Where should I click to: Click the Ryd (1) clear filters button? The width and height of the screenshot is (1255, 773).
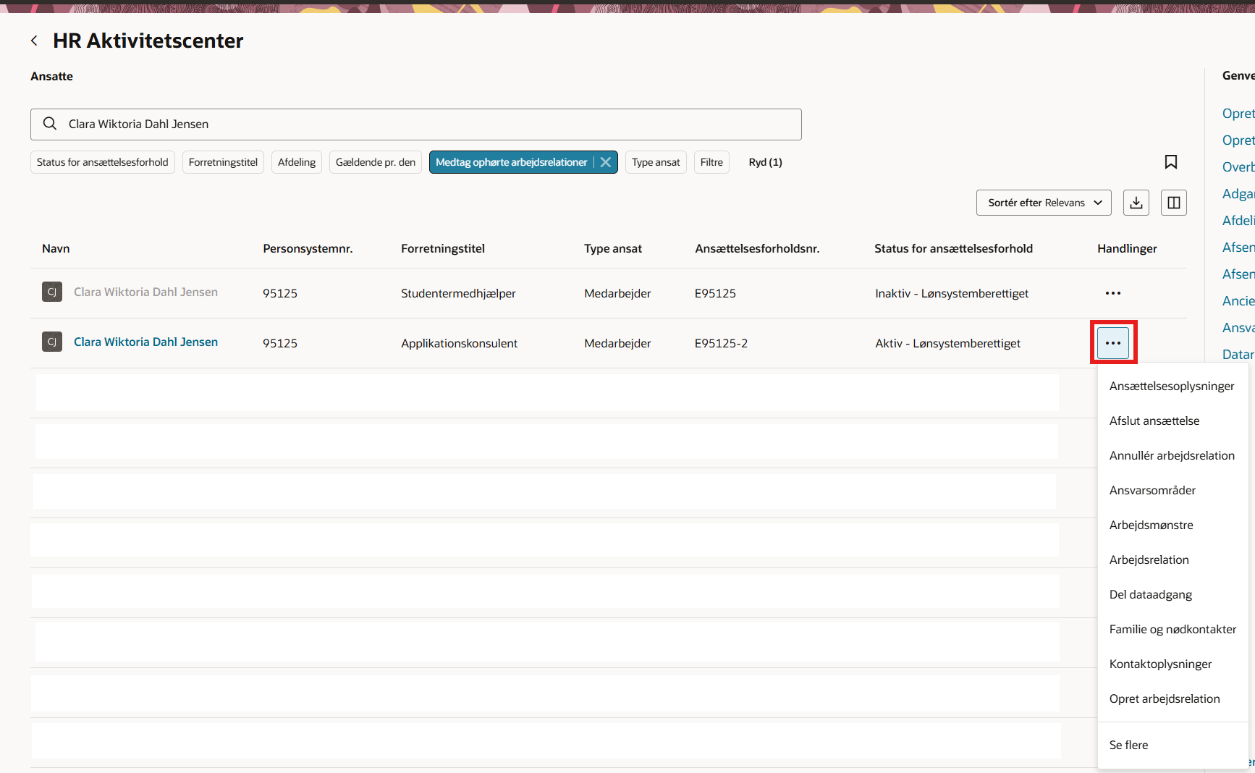pyautogui.click(x=765, y=162)
